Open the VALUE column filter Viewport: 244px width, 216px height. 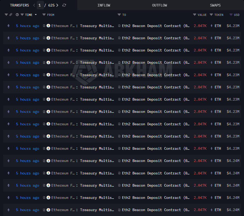click(x=195, y=15)
